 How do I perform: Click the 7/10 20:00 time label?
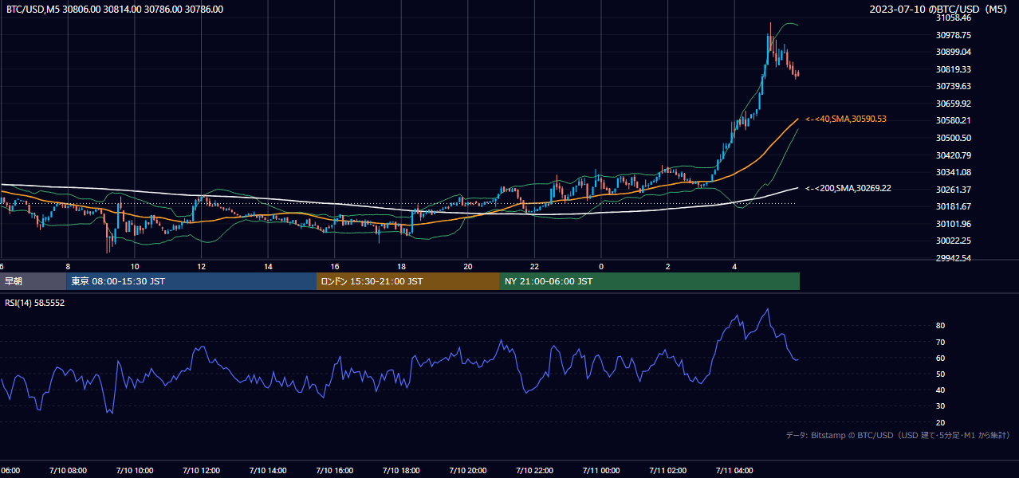(468, 471)
